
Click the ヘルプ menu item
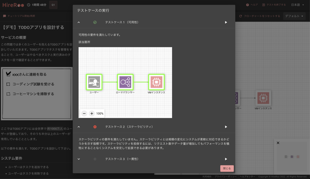coord(252,5)
